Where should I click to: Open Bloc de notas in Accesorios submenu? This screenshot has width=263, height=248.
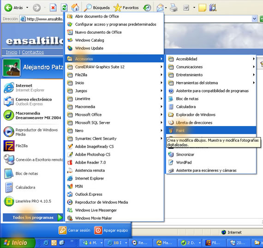[211, 99]
